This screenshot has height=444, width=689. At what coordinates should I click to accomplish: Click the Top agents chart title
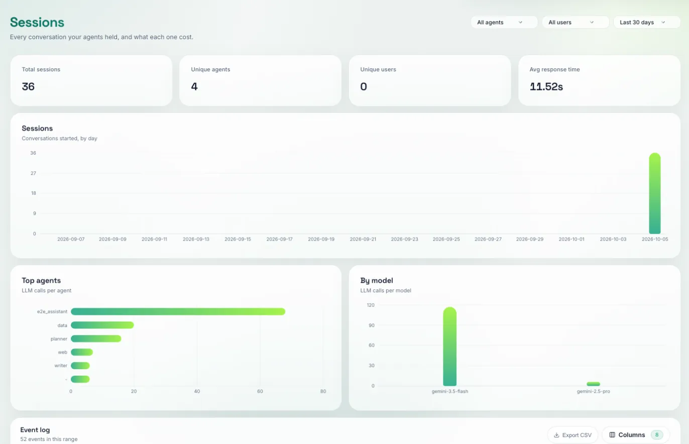pos(41,280)
